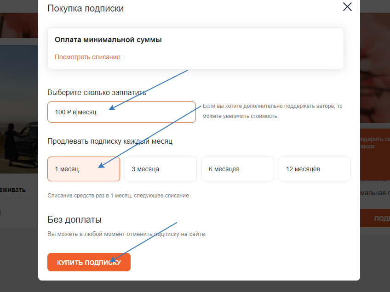Re-select the highlighted "1 месяц" option
Screen dimensions: 390x292
coord(83,169)
